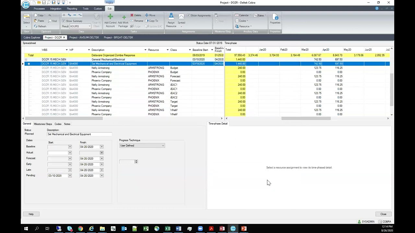
Task: Click the Assign Resource icon
Action: (x=171, y=17)
